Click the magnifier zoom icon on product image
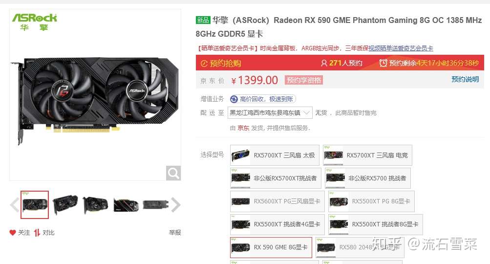The image size is (490, 264). (x=173, y=173)
